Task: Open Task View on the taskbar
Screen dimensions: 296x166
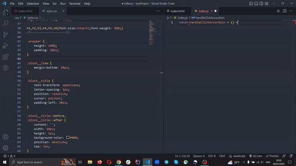Action: click(80, 162)
